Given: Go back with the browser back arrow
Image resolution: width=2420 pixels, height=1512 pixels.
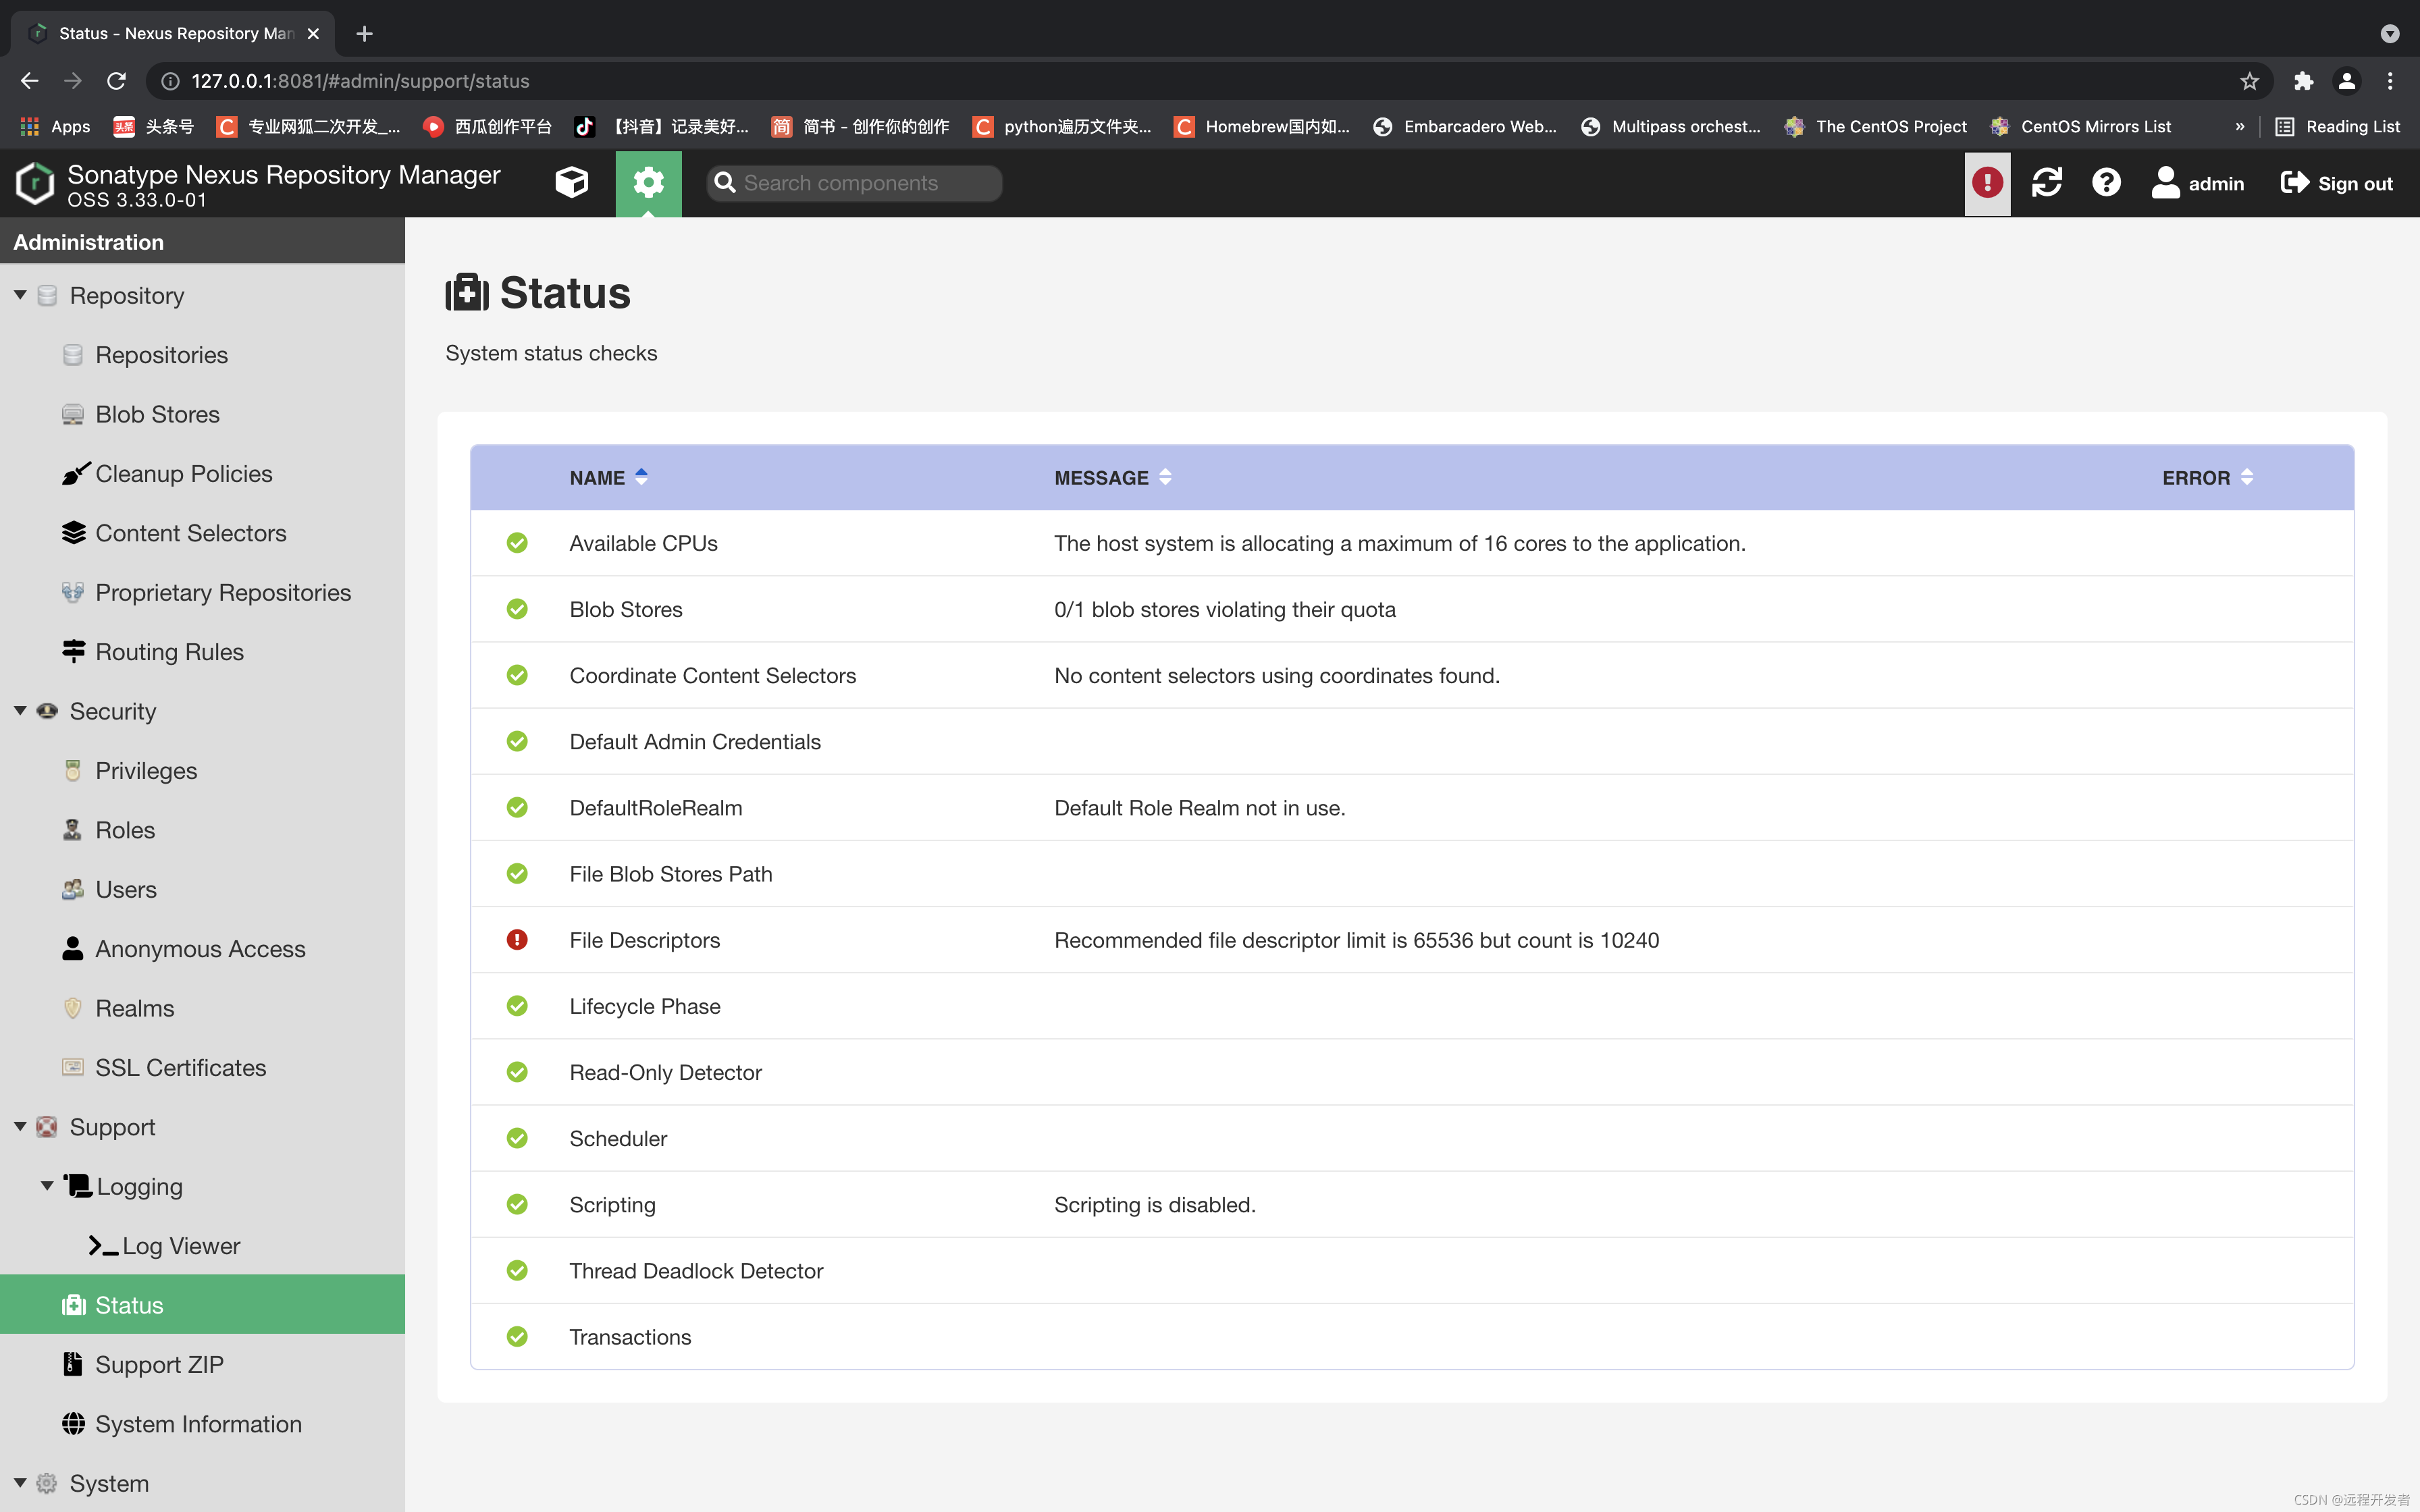Looking at the screenshot, I should pyautogui.click(x=29, y=81).
